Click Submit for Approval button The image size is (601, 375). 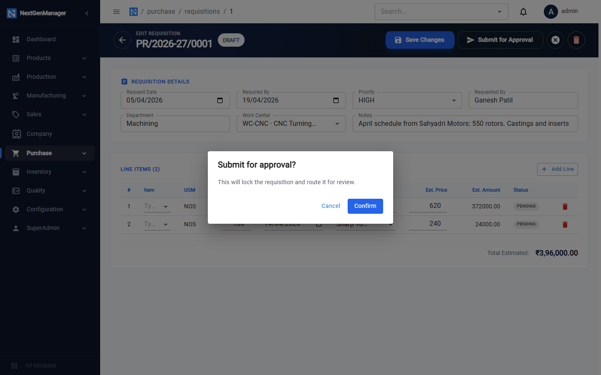500,40
